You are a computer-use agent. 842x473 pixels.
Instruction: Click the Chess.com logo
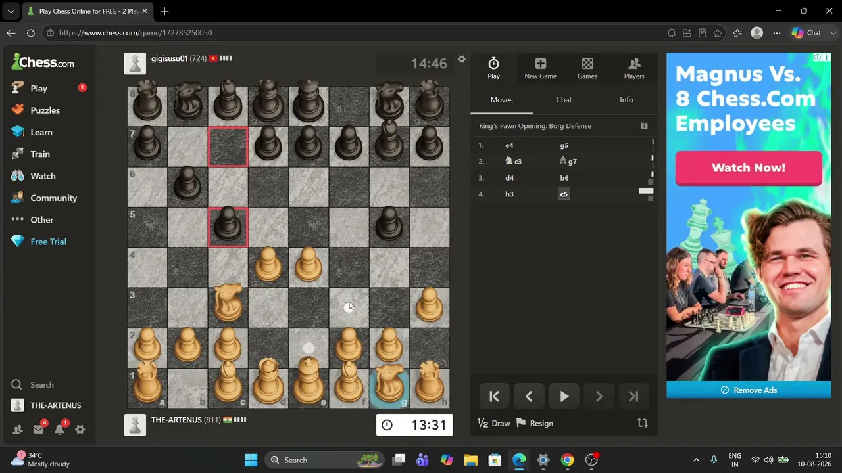pos(43,62)
